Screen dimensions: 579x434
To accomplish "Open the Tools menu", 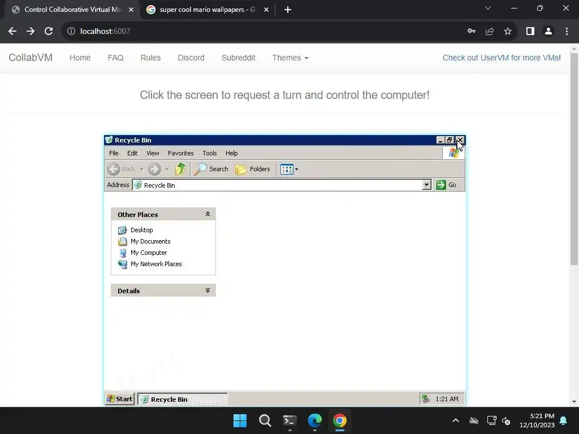I will [x=210, y=153].
